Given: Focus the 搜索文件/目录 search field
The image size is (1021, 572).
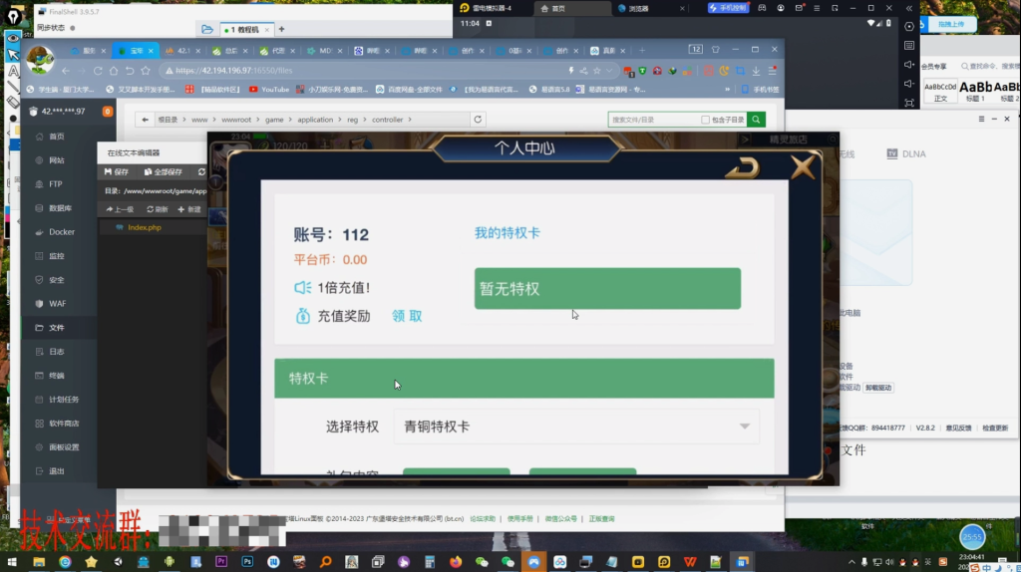Looking at the screenshot, I should (x=653, y=120).
